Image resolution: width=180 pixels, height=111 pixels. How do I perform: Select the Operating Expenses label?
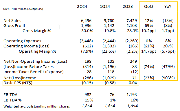[22, 41]
